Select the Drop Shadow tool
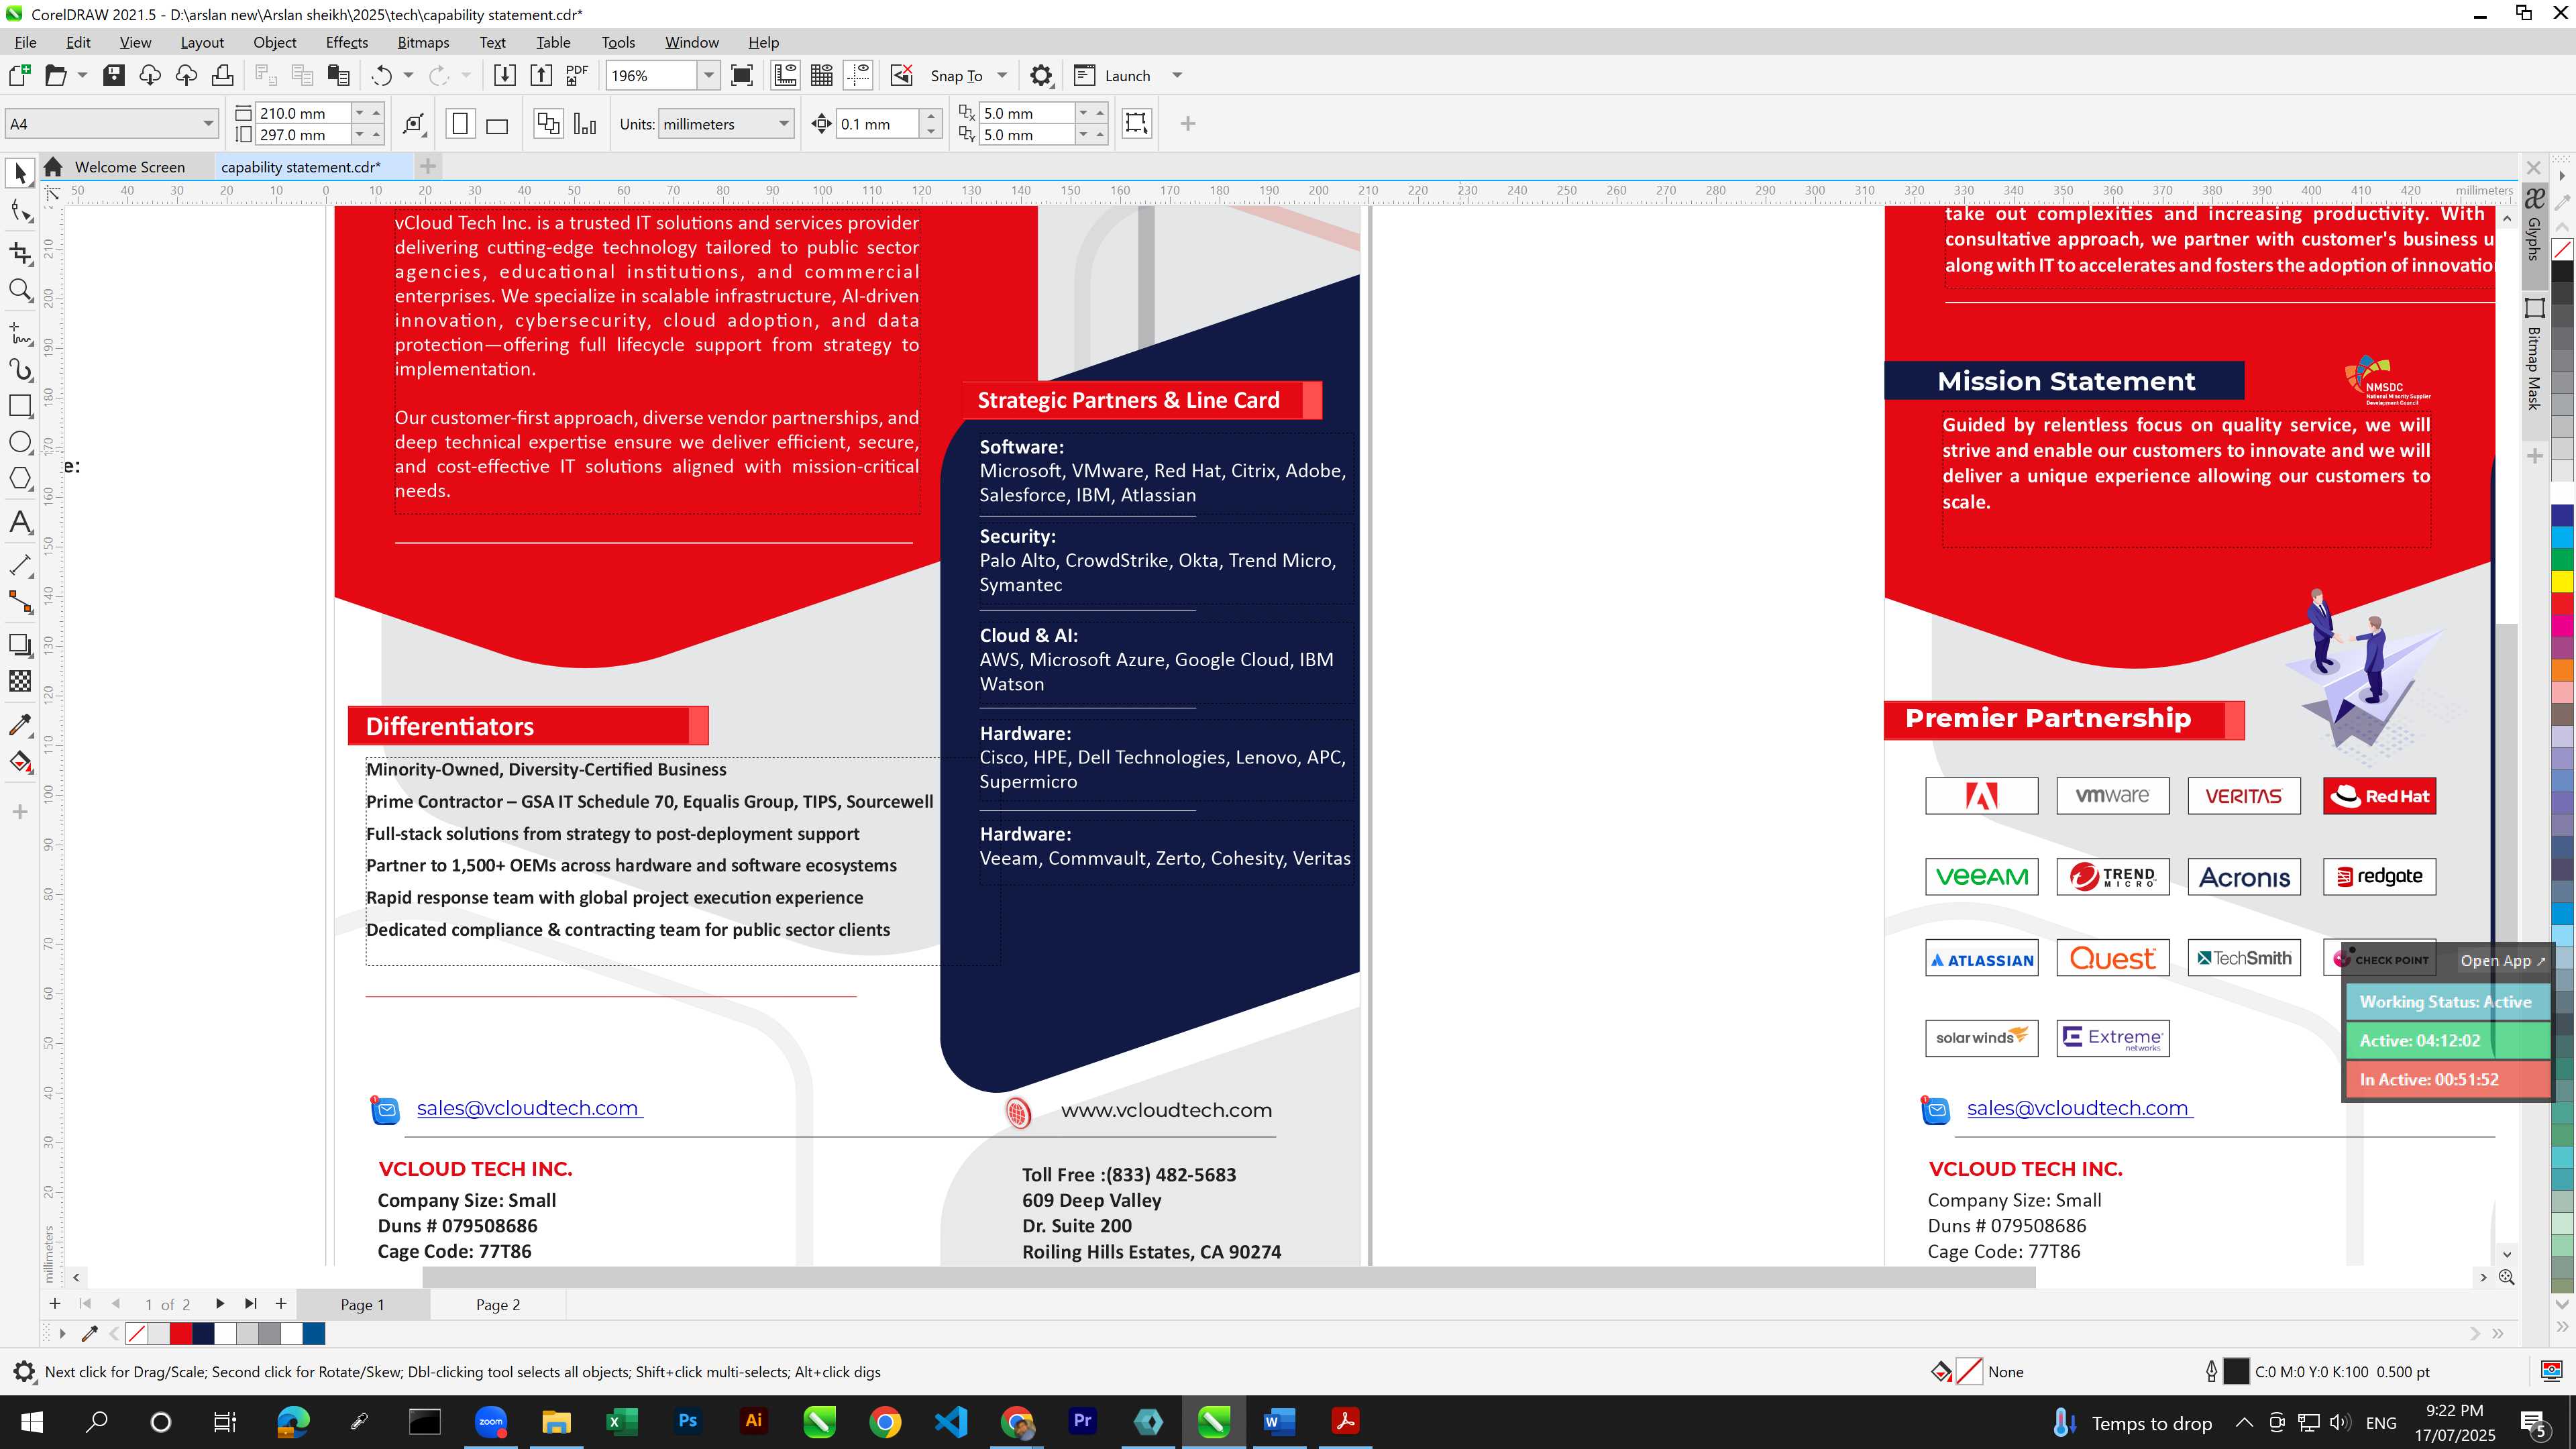Image resolution: width=2576 pixels, height=1449 pixels. (20, 645)
